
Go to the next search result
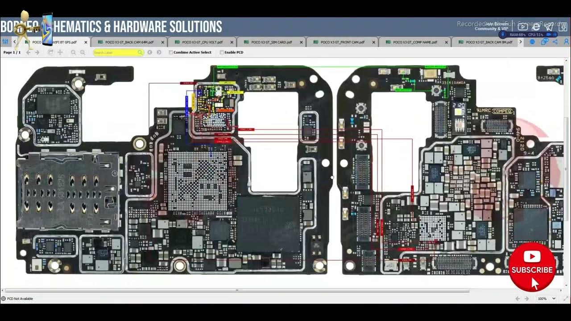158,52
